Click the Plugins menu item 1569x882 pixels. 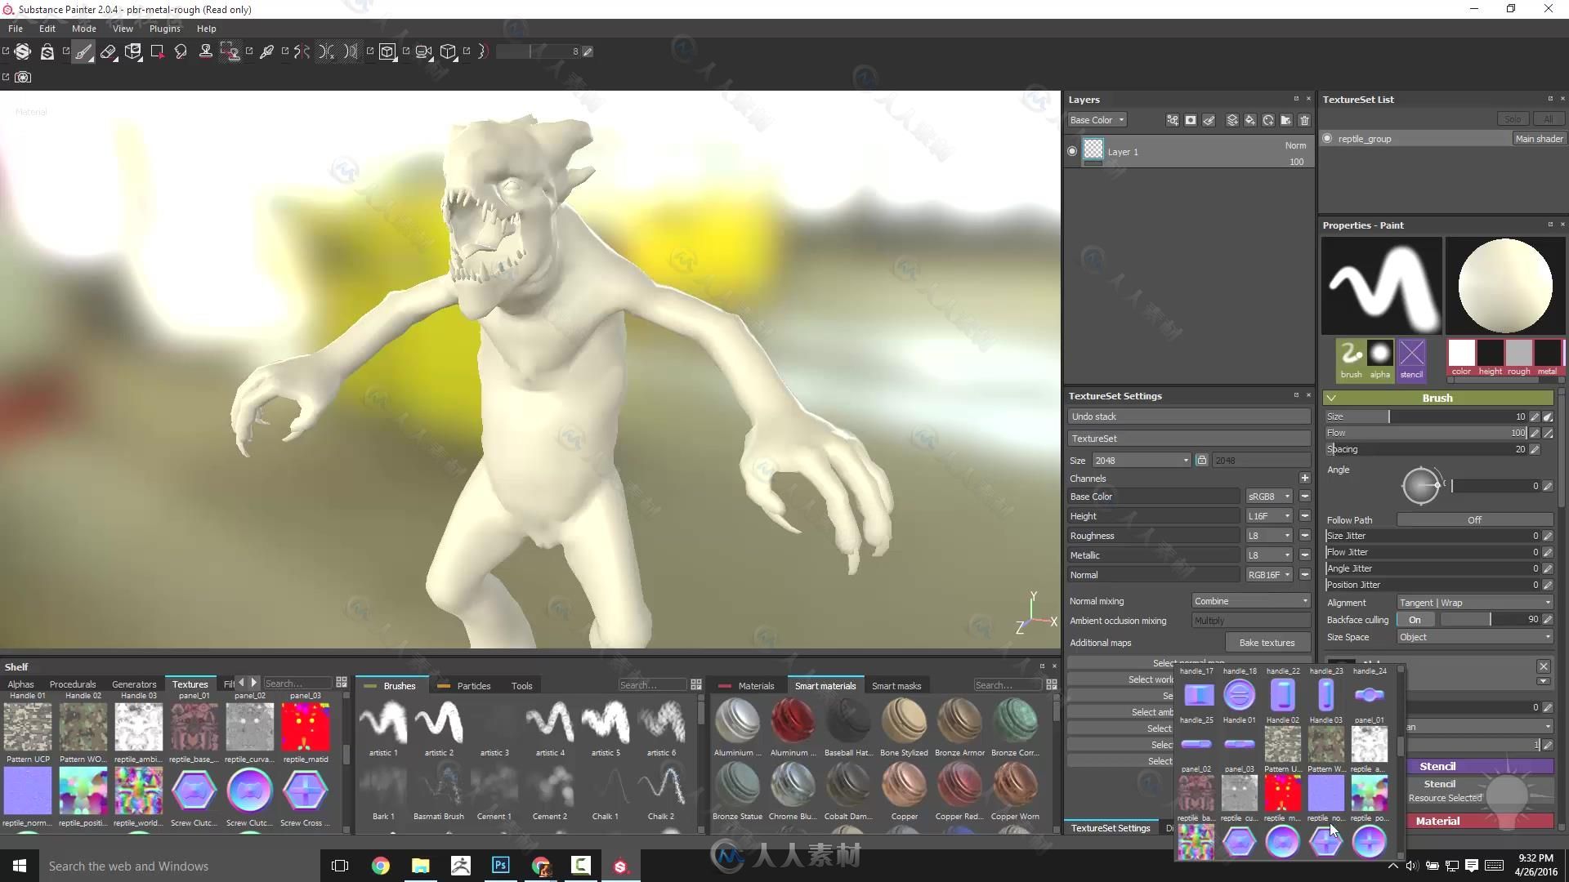coord(163,28)
